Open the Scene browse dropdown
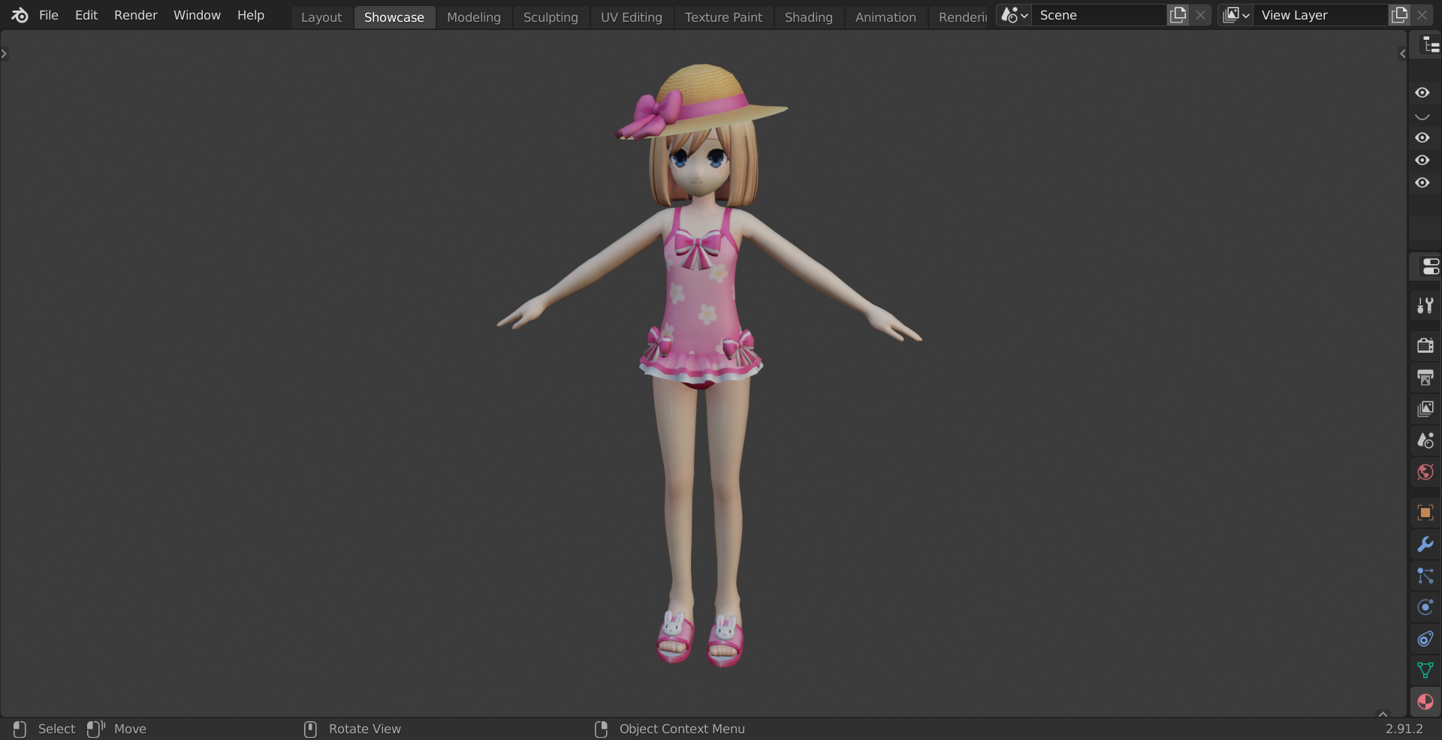1442x740 pixels. tap(1013, 15)
